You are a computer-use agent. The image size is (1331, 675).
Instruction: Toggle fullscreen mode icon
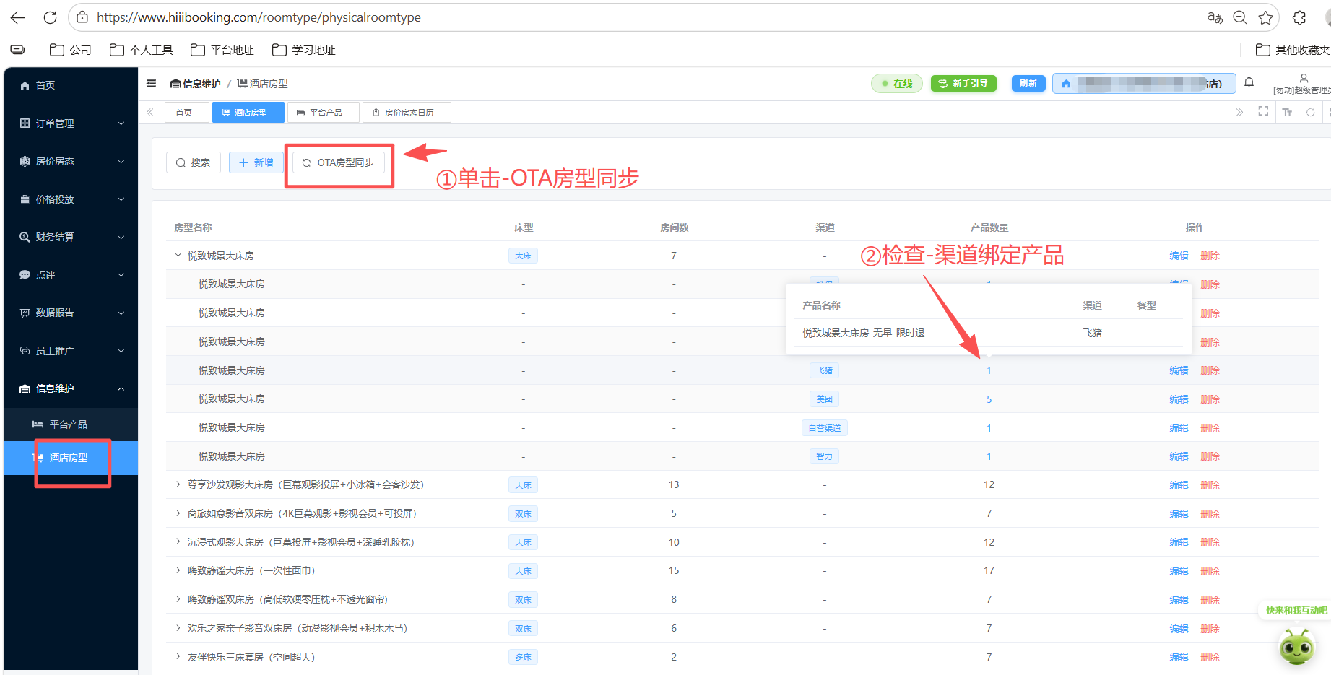pyautogui.click(x=1263, y=112)
